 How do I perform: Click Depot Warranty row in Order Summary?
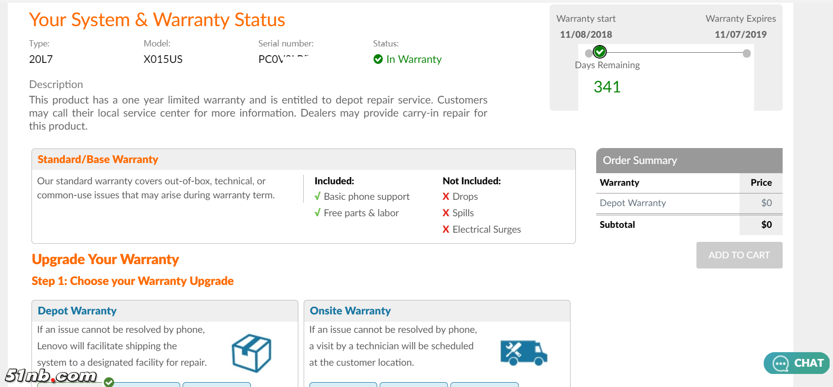click(633, 203)
